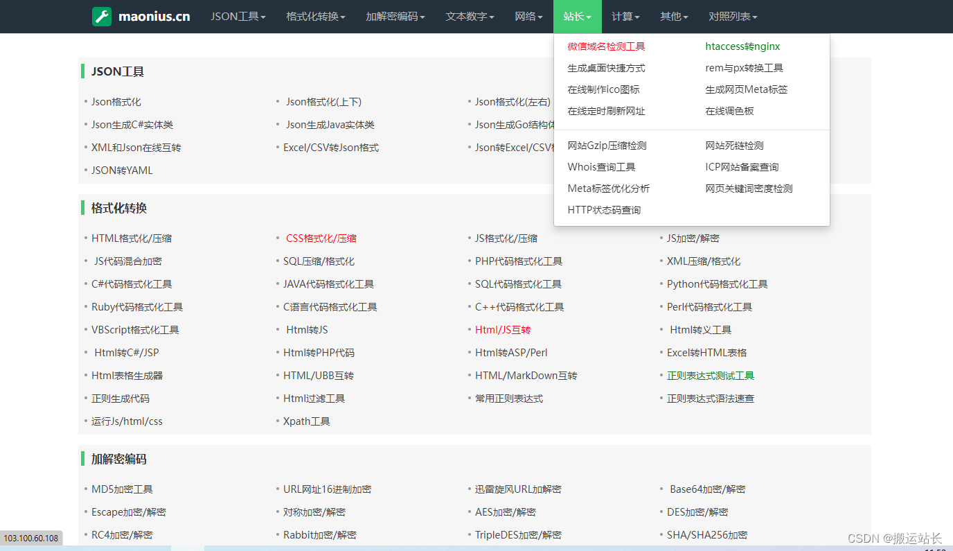
Task: Expand the 计算 dropdown menu
Action: [626, 17]
